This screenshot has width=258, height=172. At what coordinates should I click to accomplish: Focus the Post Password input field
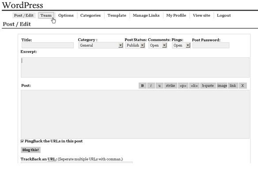coord(211,45)
